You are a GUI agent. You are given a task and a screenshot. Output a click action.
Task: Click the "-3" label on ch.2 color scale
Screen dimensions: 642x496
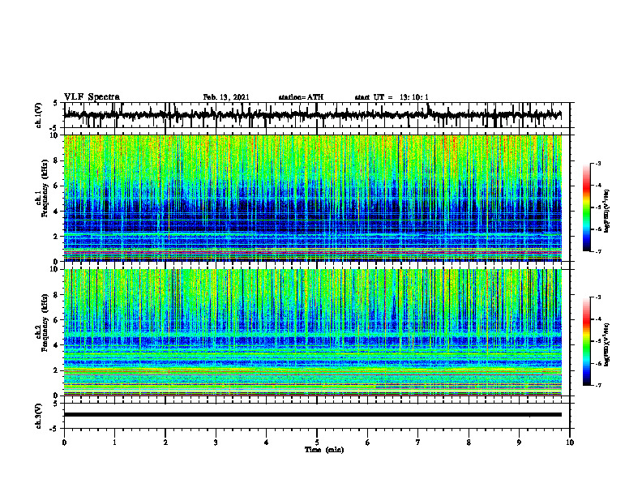pos(598,297)
